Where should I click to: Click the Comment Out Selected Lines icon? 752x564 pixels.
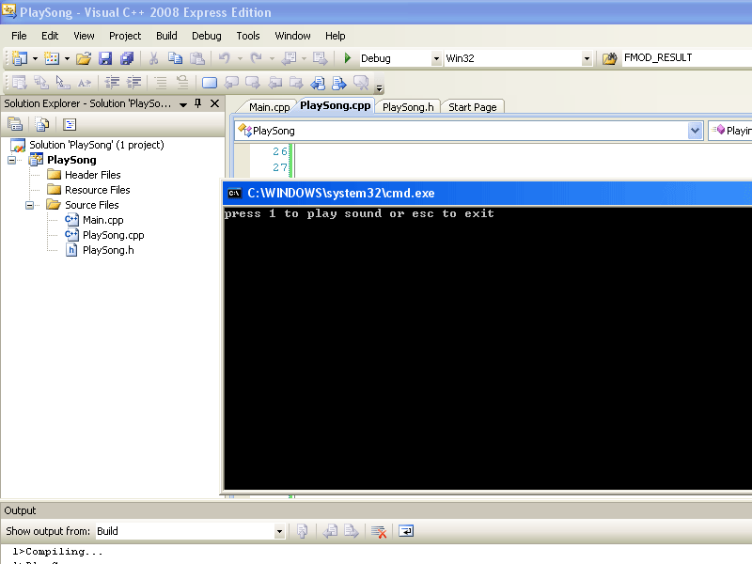coord(161,83)
